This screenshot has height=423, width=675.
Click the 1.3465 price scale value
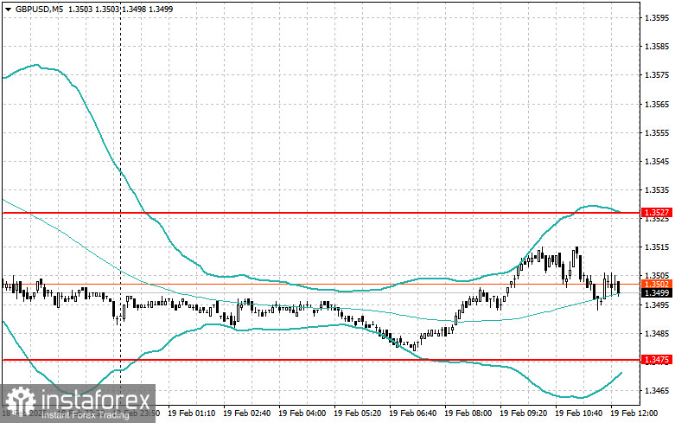[x=657, y=391]
